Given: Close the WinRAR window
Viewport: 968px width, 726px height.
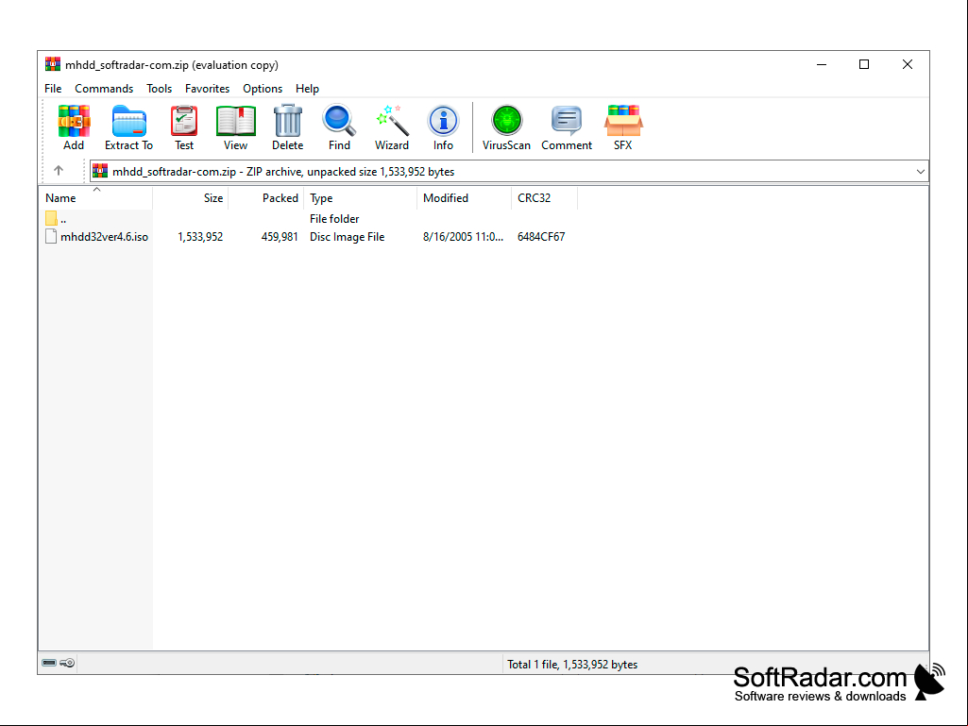Looking at the screenshot, I should coord(908,64).
